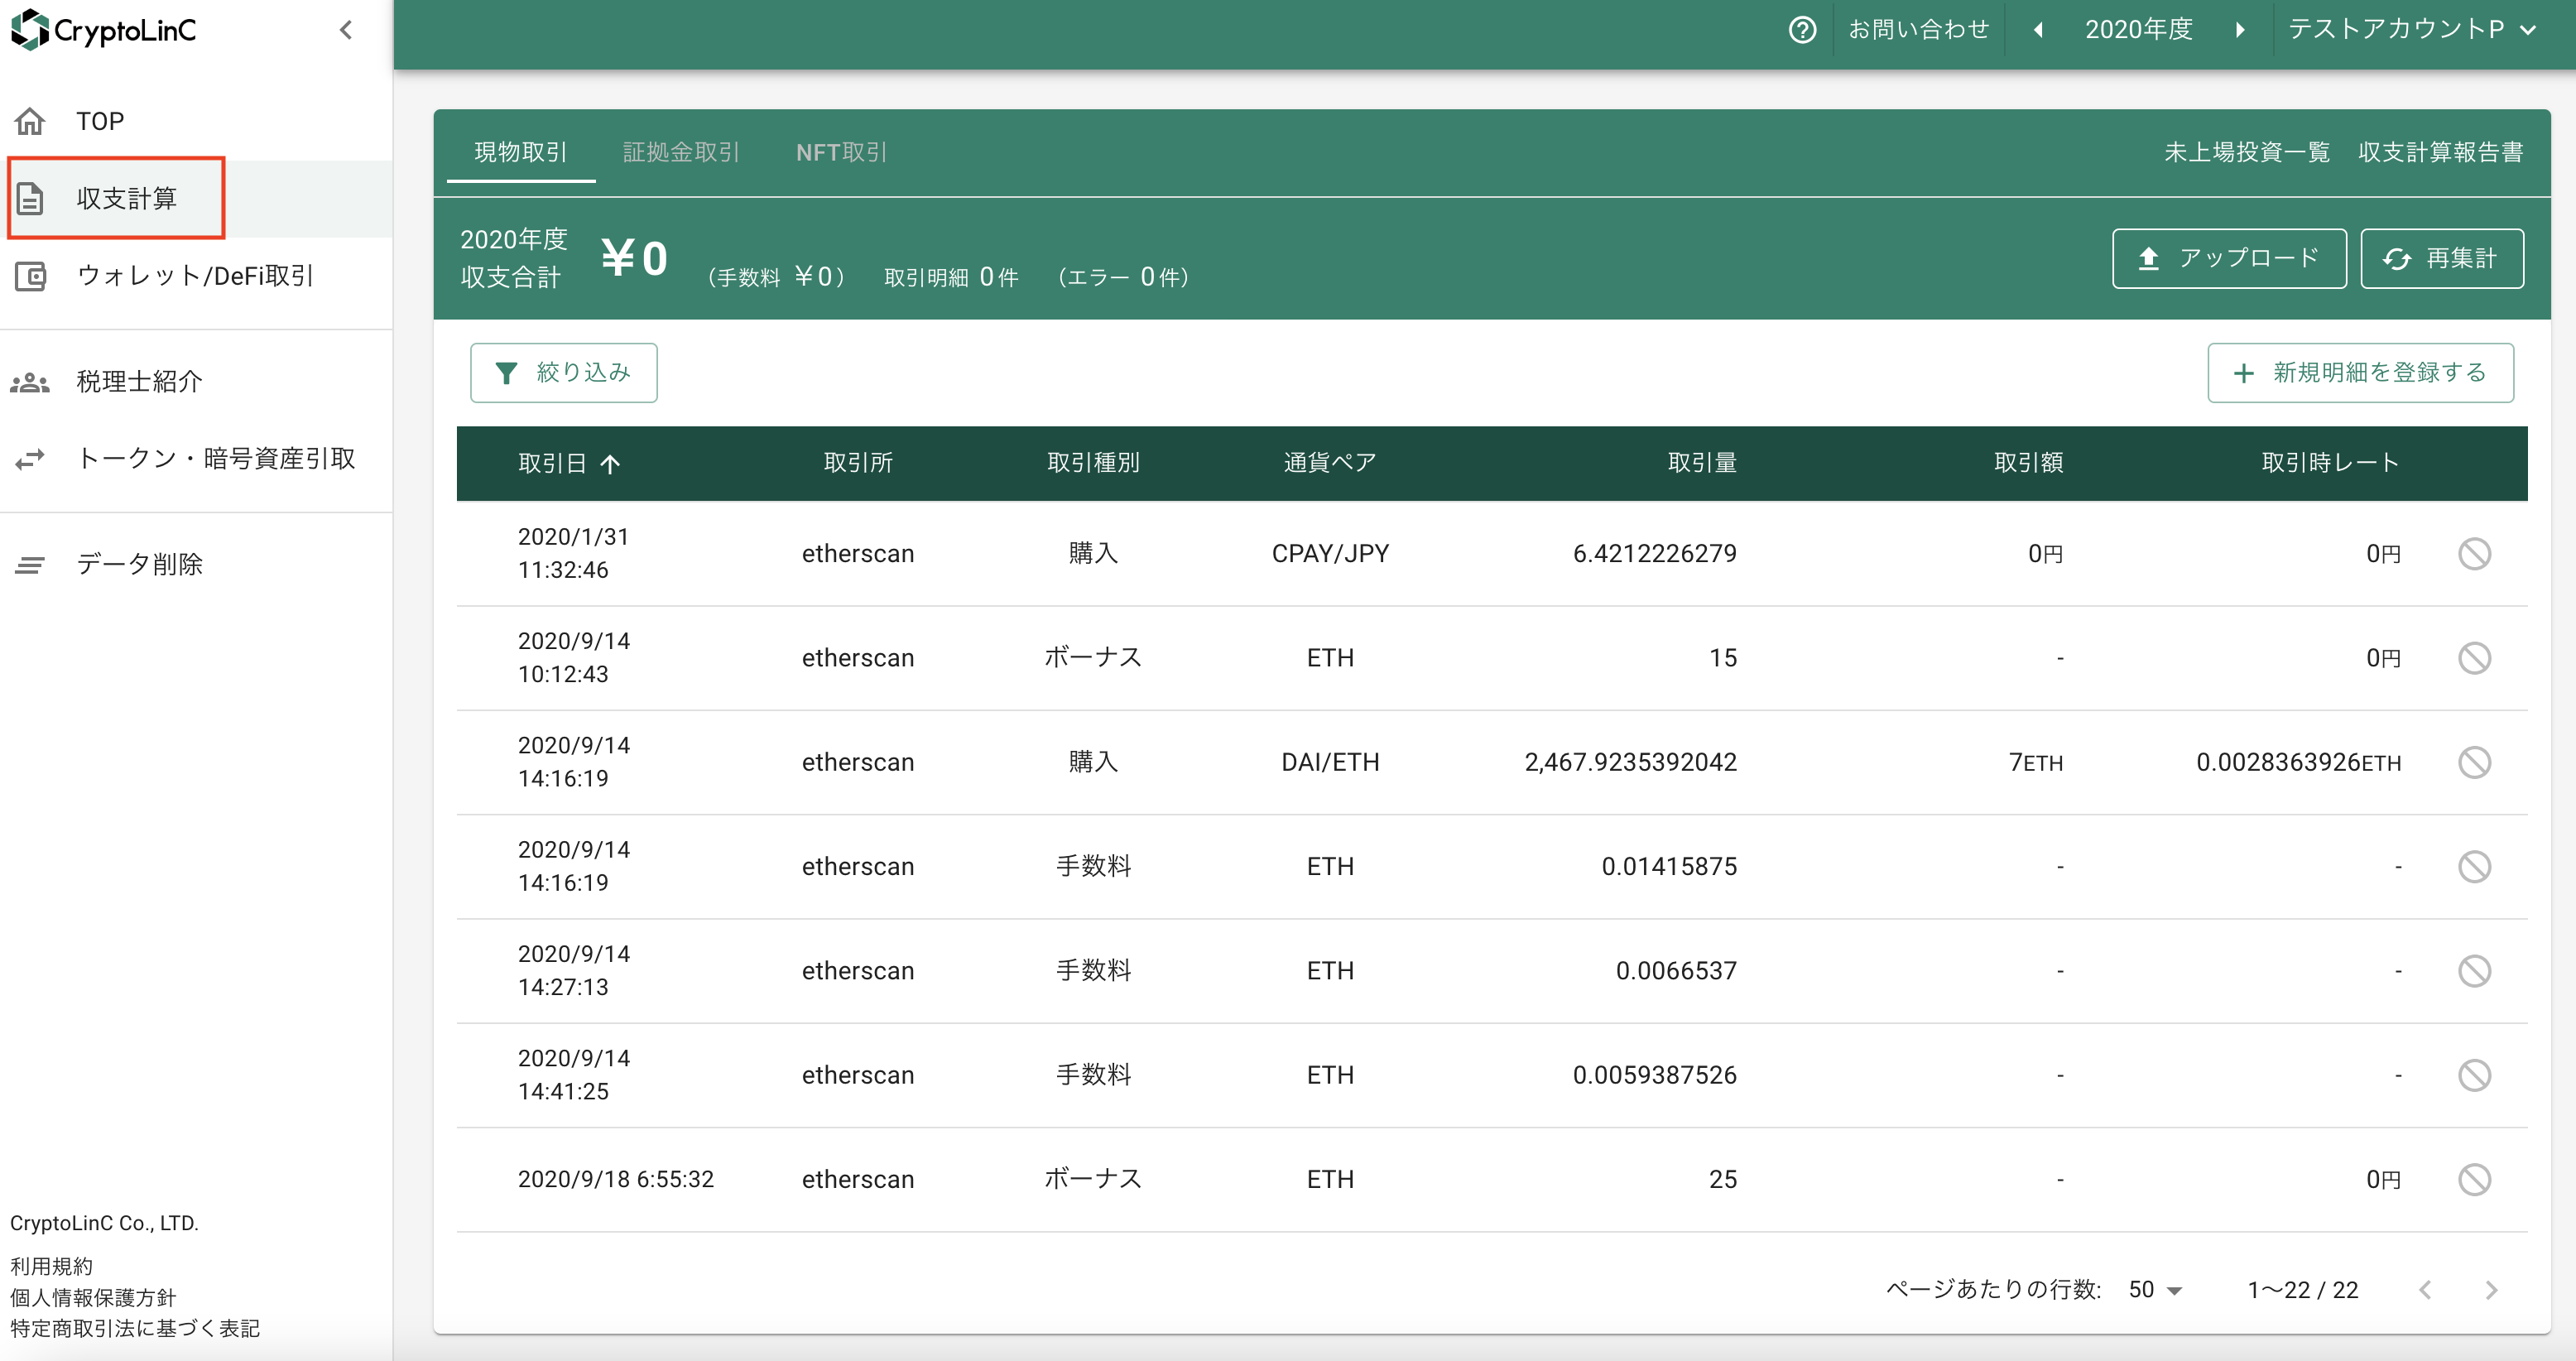Click the 2020/1/31 11:32:46 date cell
The image size is (2576, 1361).
[x=573, y=553]
